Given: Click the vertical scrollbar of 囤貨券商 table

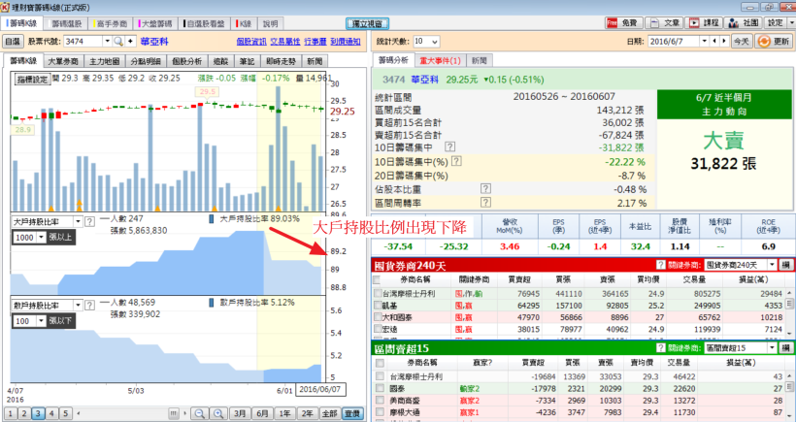Looking at the screenshot, I should tap(789, 306).
